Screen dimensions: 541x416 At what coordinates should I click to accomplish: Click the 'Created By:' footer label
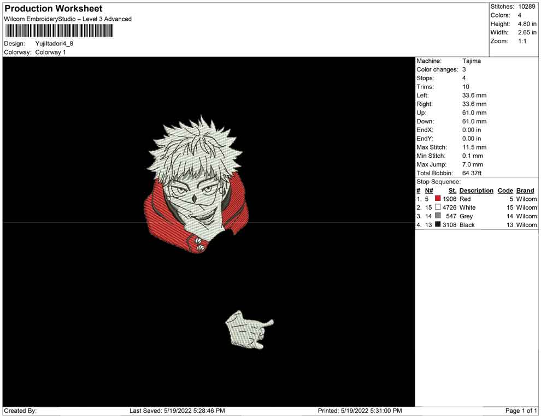click(x=20, y=411)
